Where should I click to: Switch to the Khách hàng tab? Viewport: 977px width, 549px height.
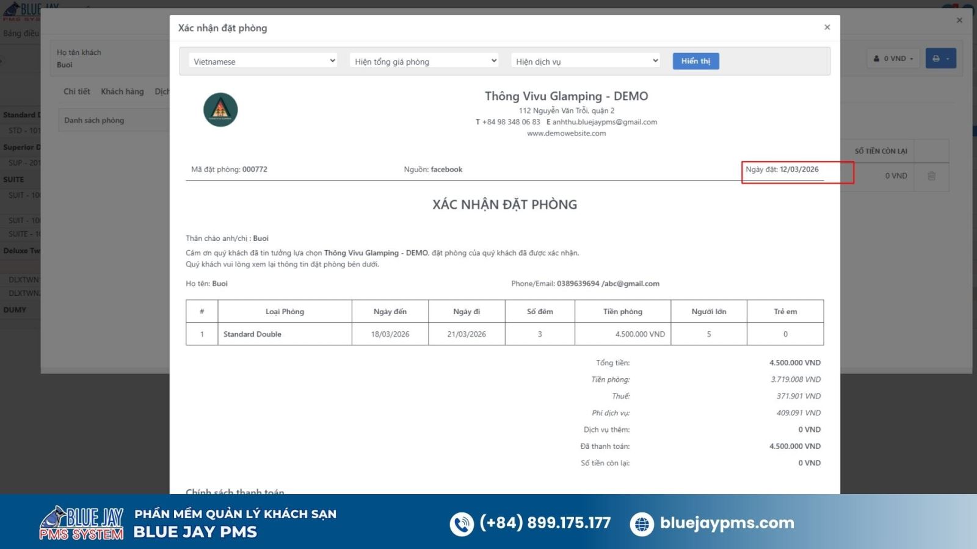pos(122,91)
